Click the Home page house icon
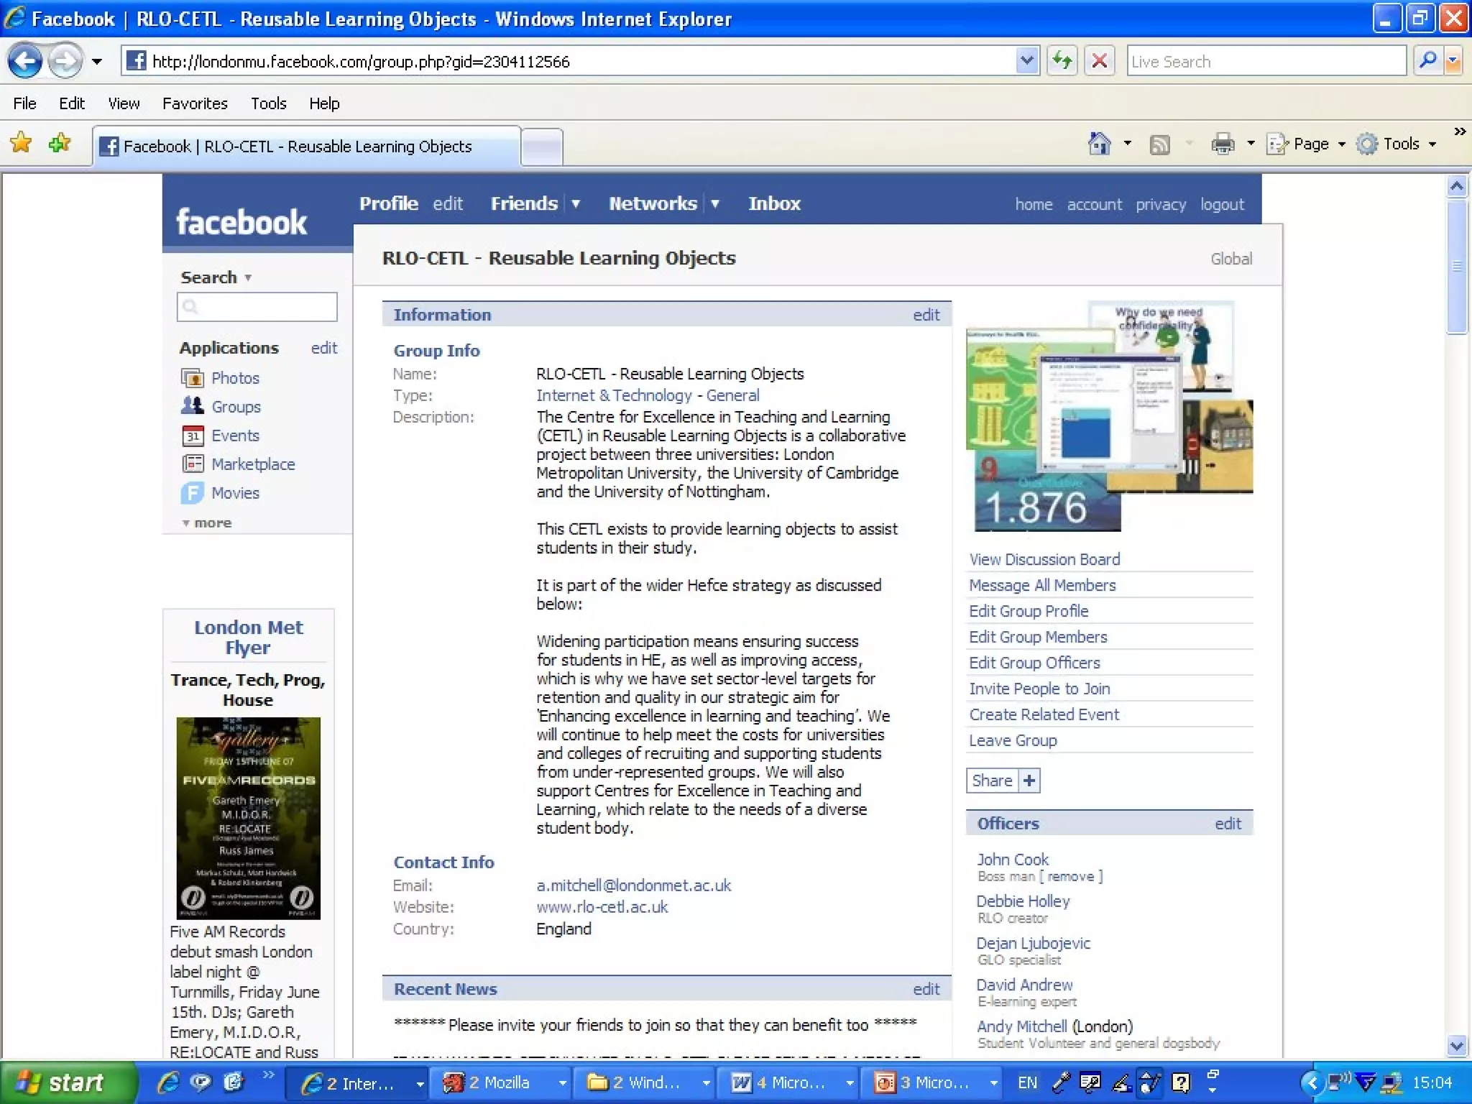The height and width of the screenshot is (1104, 1472). pos(1100,144)
